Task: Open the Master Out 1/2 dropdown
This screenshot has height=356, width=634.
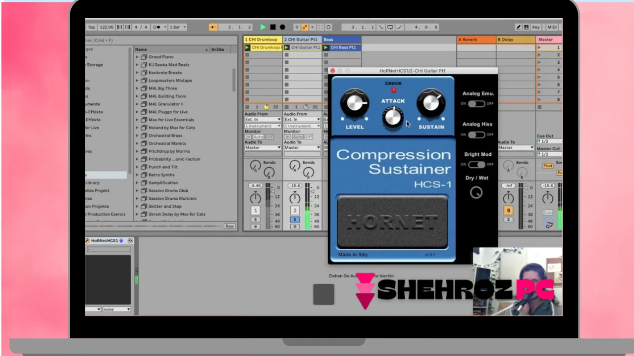Action: (549, 154)
